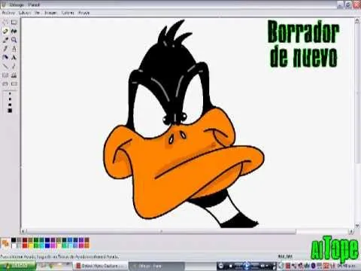This screenshot has height=271, width=361.
Task: Switch to the red-icon taskbar window button
Action: click(x=101, y=266)
